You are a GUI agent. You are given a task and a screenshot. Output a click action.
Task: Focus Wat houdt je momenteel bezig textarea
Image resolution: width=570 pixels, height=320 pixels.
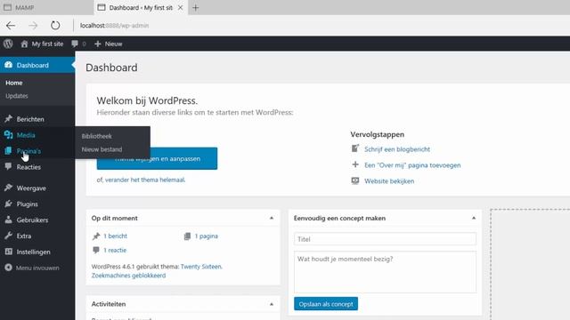[385, 272]
